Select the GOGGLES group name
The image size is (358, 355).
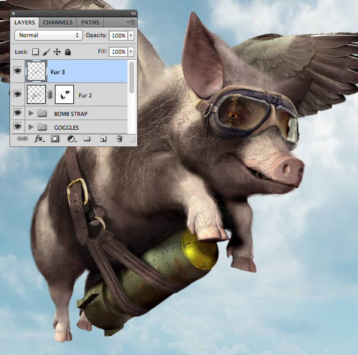66,128
